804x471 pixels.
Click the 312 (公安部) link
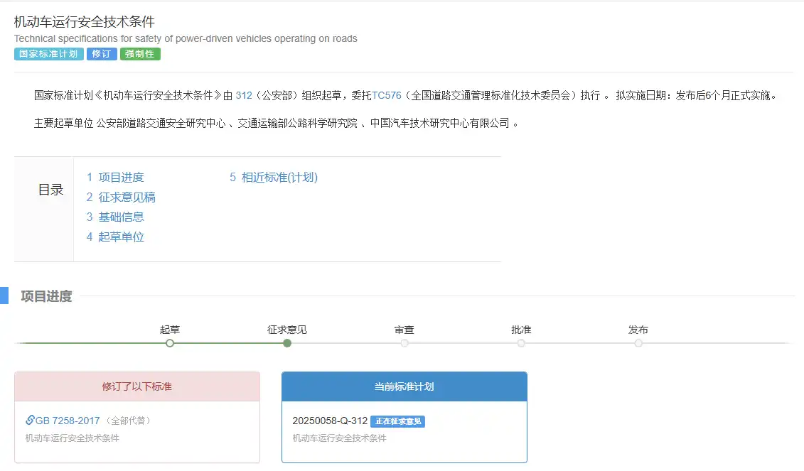click(x=245, y=94)
